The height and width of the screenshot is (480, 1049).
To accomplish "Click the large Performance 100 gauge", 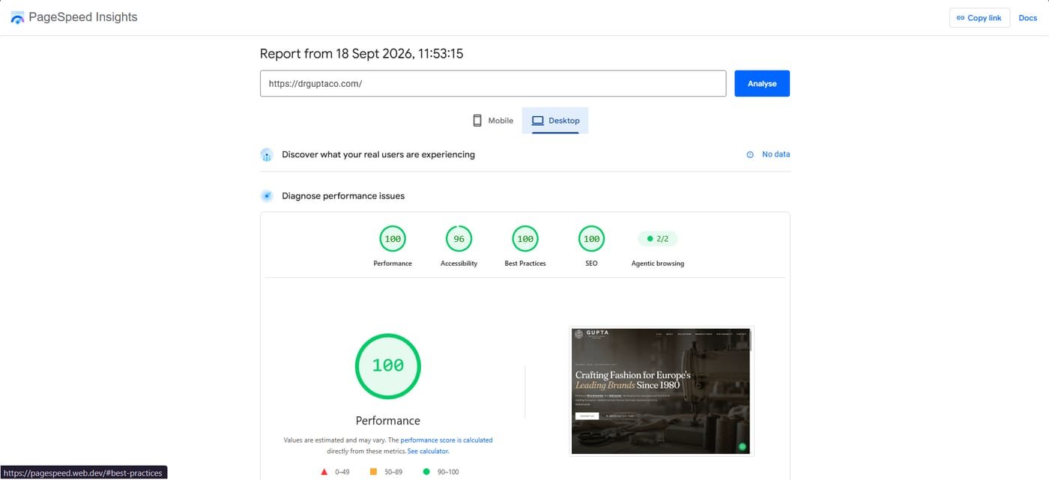I will click(x=388, y=365).
